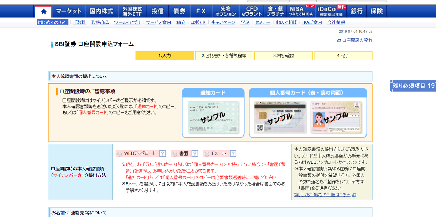Click the 3.内容確認 step
This screenshot has height=217, width=436.
click(x=283, y=56)
